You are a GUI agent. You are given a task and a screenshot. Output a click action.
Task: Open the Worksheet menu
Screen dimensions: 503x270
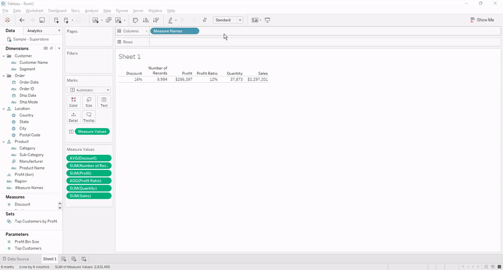[x=35, y=10]
